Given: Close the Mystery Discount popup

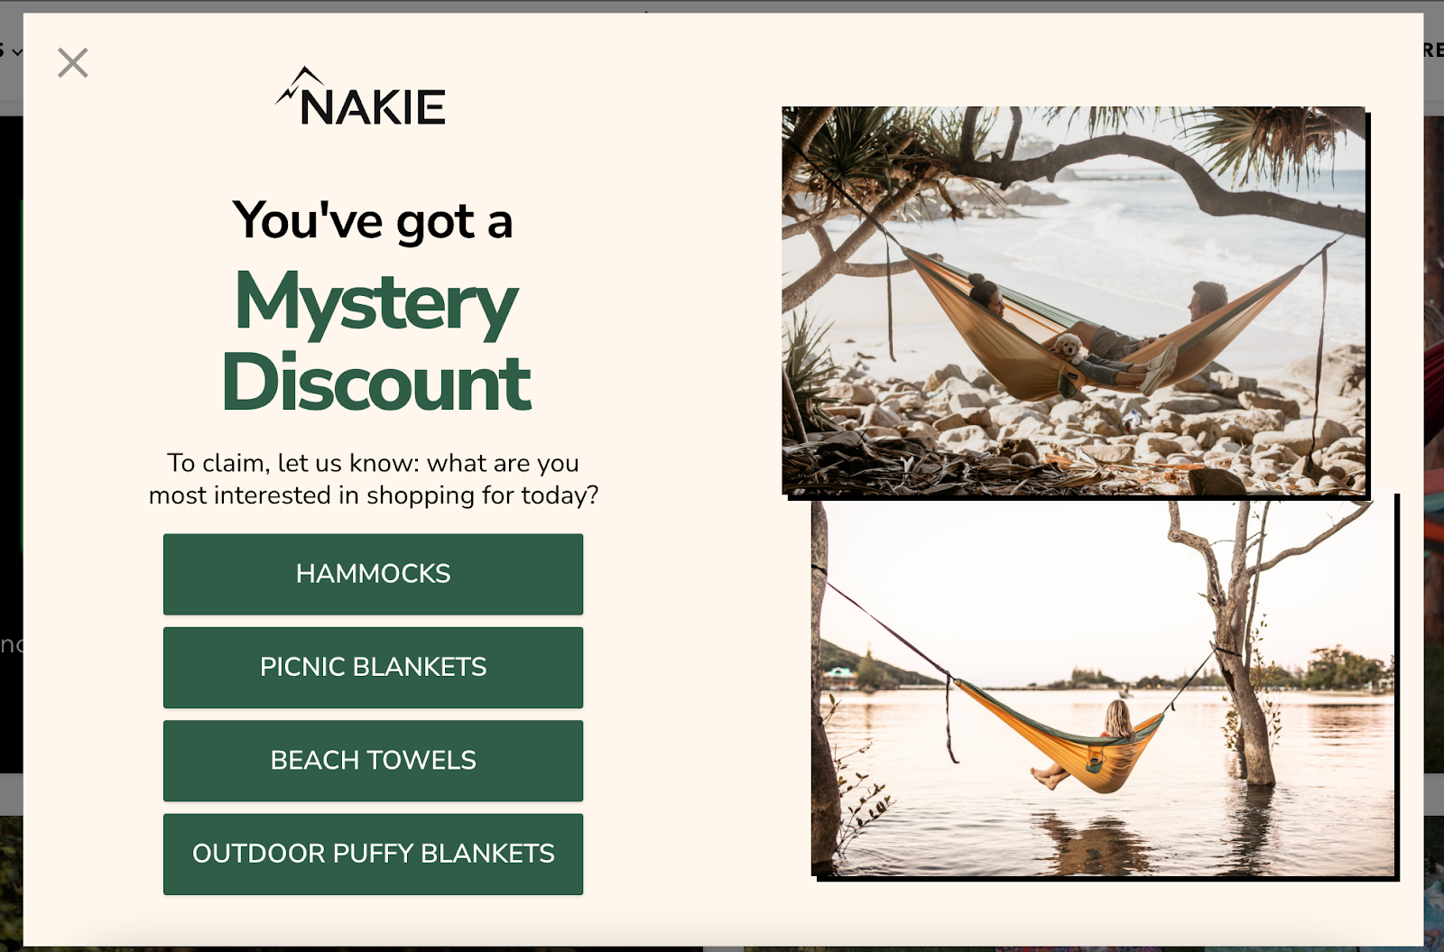Looking at the screenshot, I should 72,63.
